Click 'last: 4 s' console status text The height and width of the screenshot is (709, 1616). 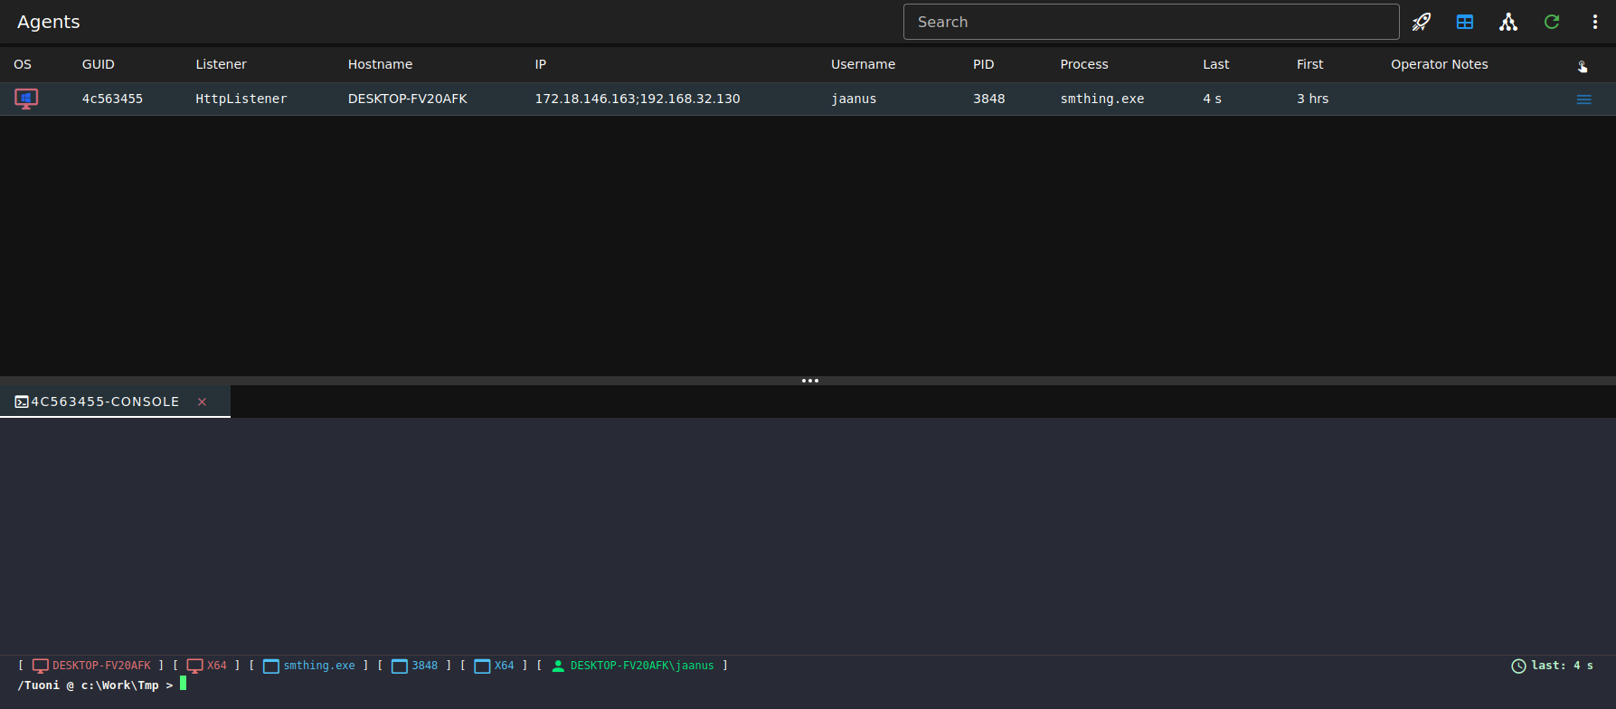click(1562, 666)
